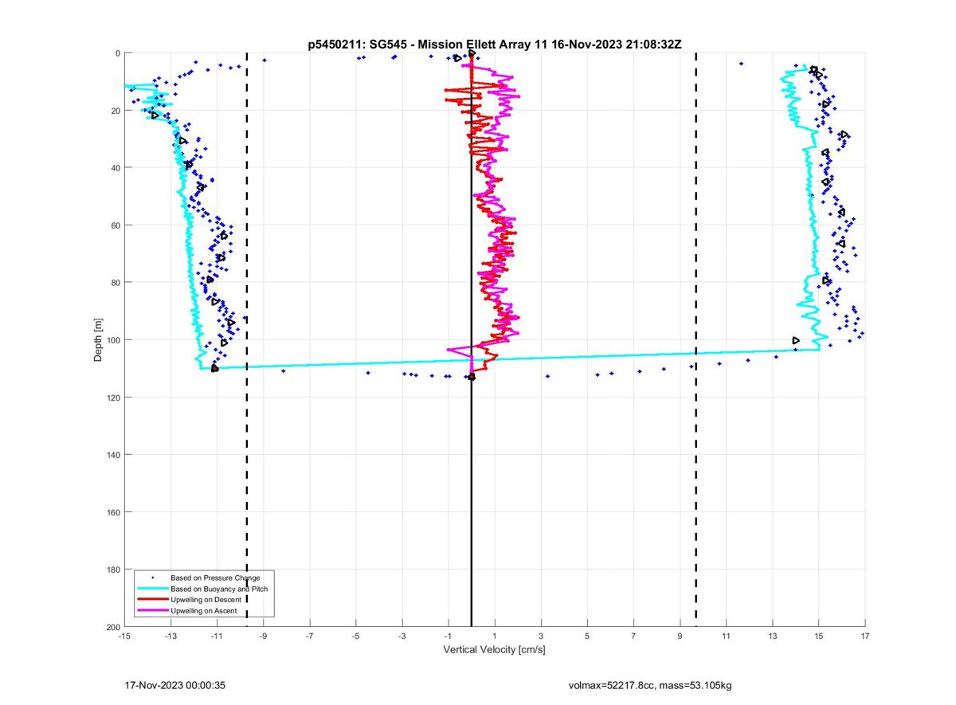Select the 'Upwelling on Ascent' legend entry
The height and width of the screenshot is (705, 956).
click(204, 610)
